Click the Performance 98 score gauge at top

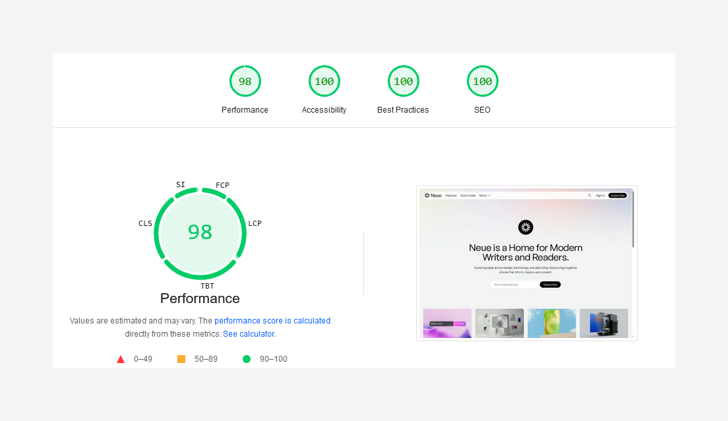[245, 82]
